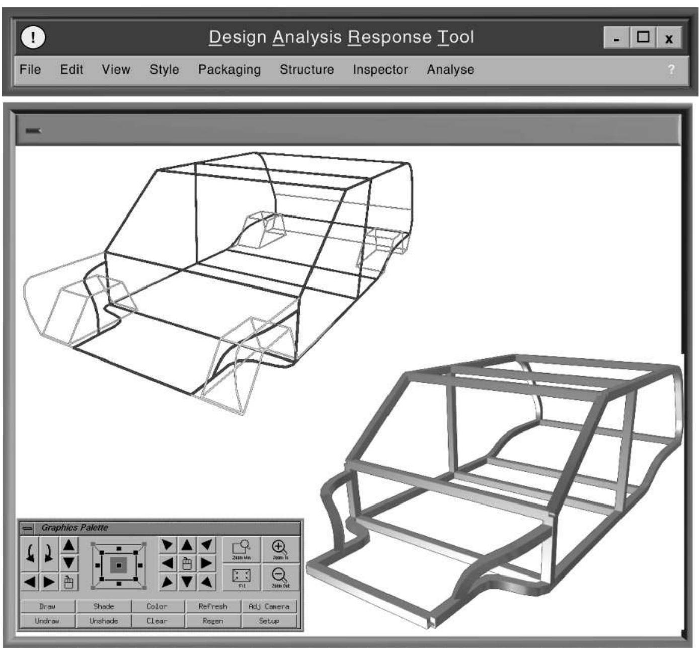Open the Inspector menu
The image size is (699, 648).
click(380, 70)
